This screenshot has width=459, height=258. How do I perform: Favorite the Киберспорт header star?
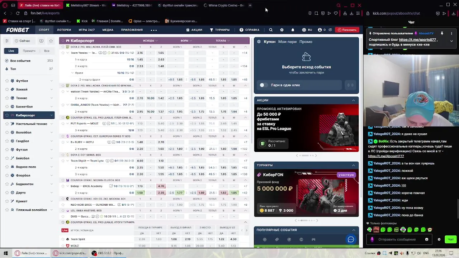(x=62, y=41)
